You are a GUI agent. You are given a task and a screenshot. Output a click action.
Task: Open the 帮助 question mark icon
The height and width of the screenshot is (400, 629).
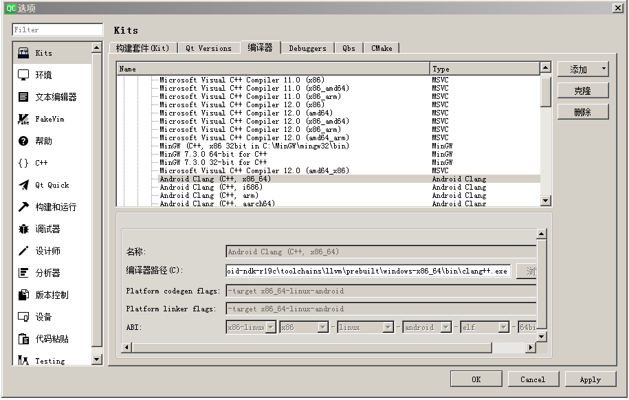coord(23,141)
